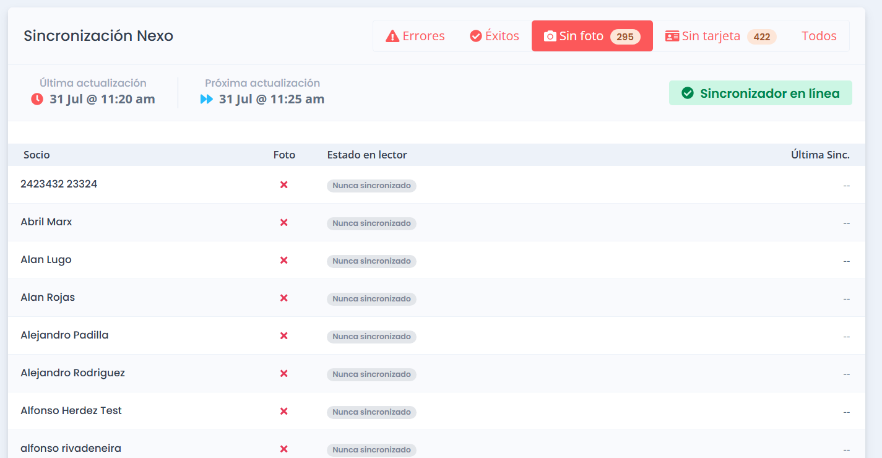Click the missing photo X for 2423432 23324
The width and height of the screenshot is (882, 458).
tap(284, 184)
